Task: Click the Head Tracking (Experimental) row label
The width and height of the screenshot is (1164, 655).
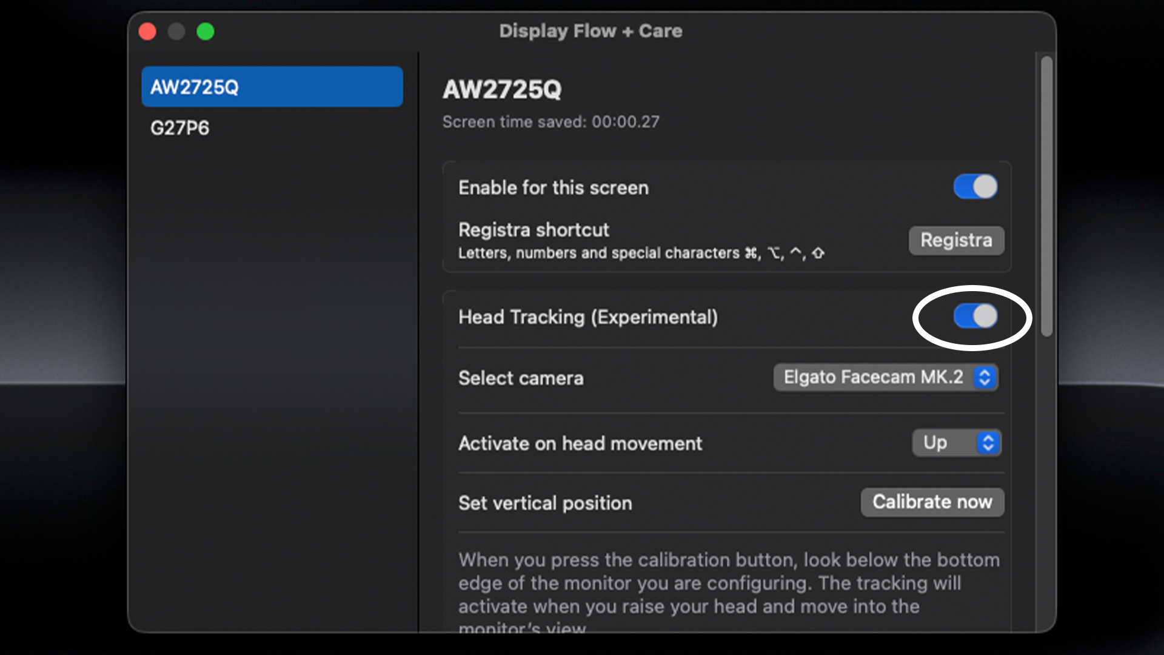Action: 588,317
